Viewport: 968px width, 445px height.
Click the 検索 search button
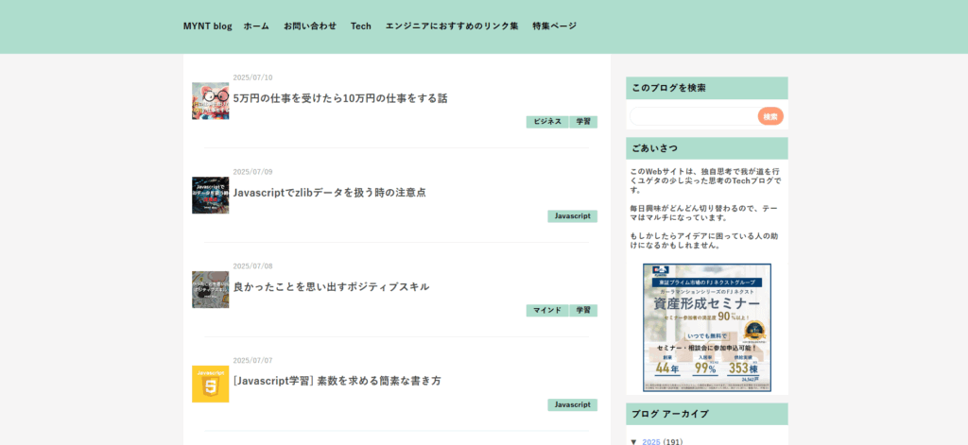click(770, 116)
